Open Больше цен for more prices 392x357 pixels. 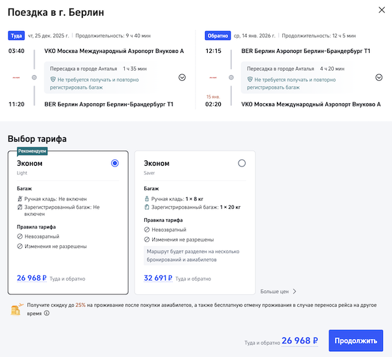click(x=278, y=292)
